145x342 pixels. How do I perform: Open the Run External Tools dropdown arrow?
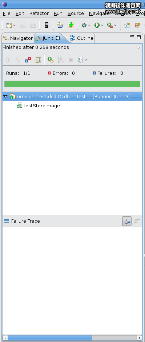(x=115, y=25)
